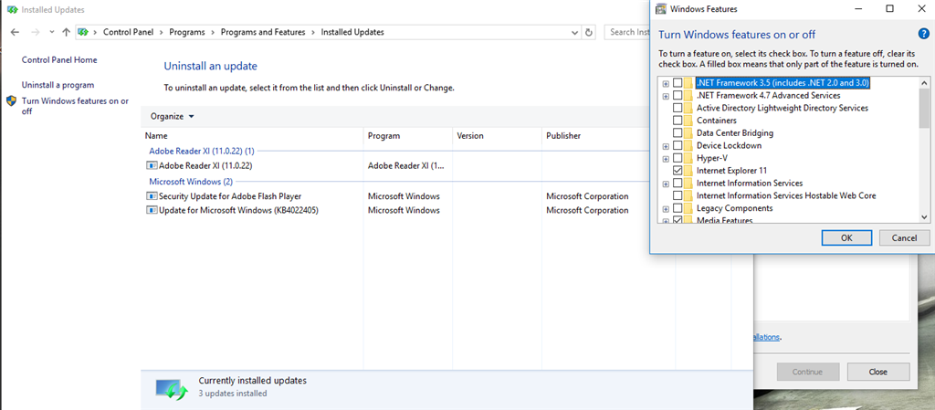The width and height of the screenshot is (935, 410).
Task: Click the Programs and Features breadcrumb
Action: pos(263,32)
